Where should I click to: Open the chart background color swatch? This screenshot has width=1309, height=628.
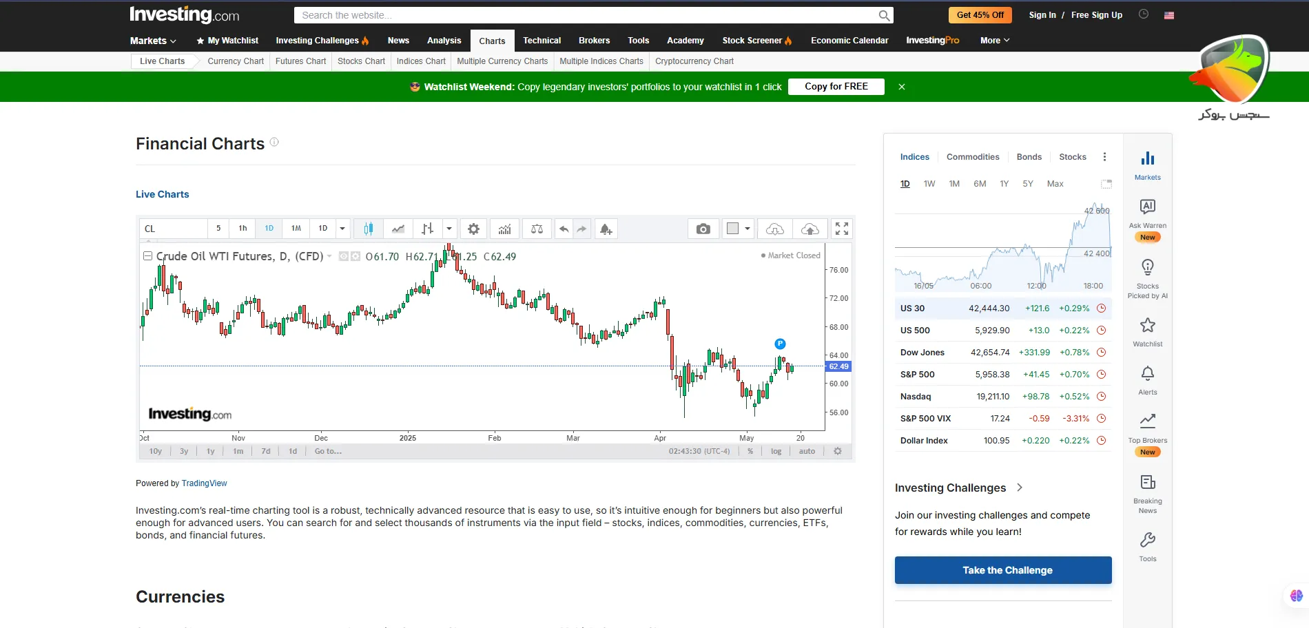click(x=734, y=228)
